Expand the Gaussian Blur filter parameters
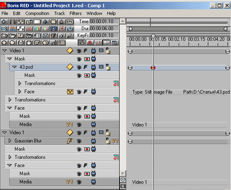The image size is (231, 190). pyautogui.click(x=10, y=141)
